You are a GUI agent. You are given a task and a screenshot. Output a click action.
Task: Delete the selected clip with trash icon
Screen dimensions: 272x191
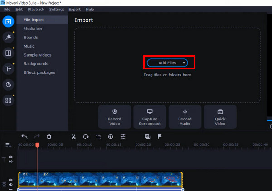(49, 137)
